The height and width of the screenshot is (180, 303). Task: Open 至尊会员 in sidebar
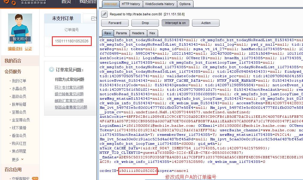pyautogui.click(x=19, y=112)
